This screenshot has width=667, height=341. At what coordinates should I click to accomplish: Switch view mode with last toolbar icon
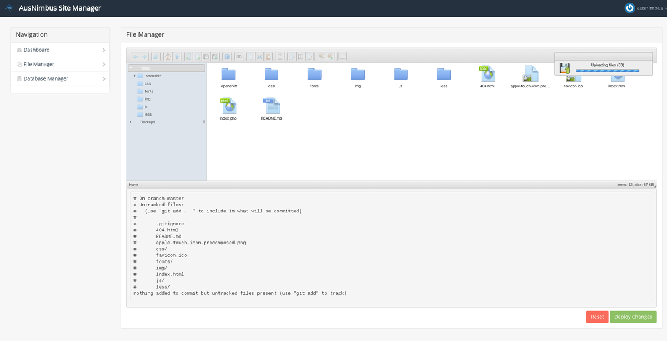pos(342,56)
